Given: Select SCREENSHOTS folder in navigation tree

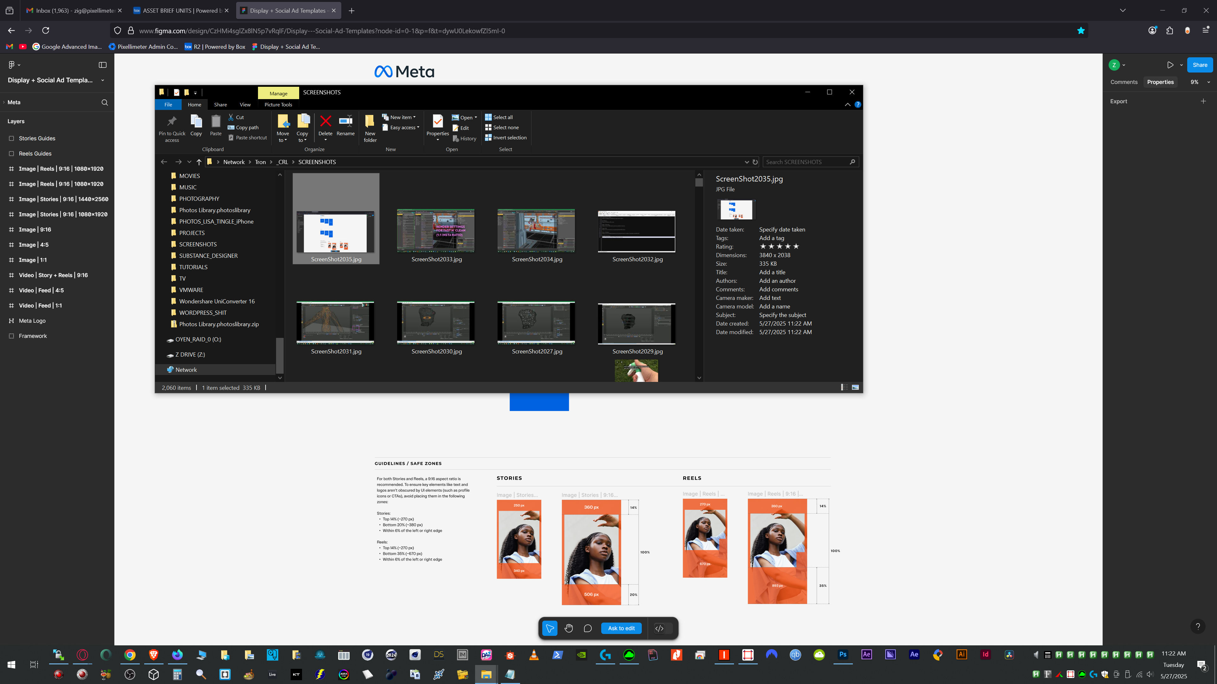Looking at the screenshot, I should (x=197, y=244).
